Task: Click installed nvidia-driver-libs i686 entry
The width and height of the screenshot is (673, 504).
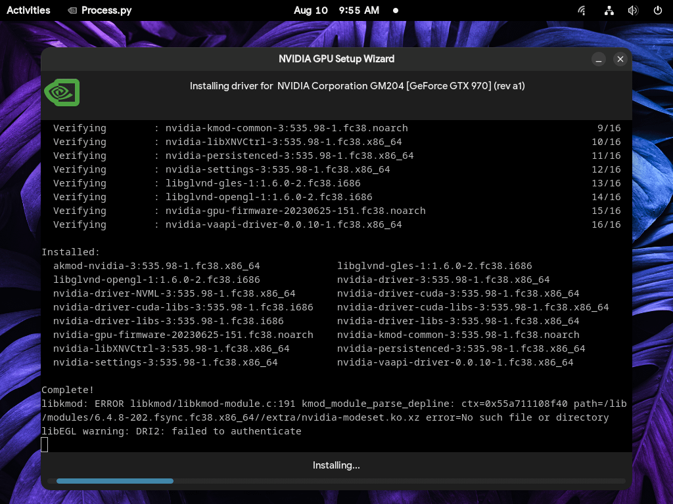Action: [x=168, y=320]
